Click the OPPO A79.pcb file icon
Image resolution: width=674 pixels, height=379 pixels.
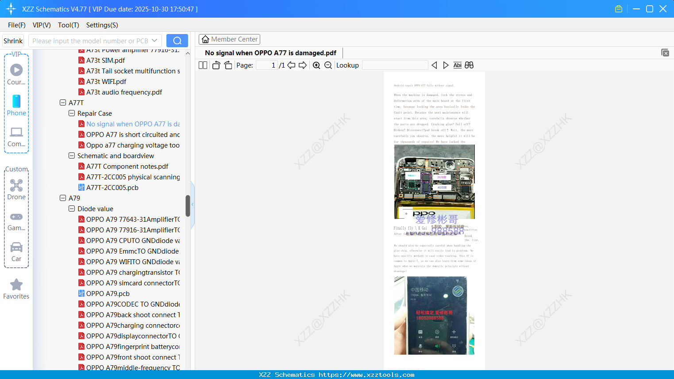click(x=81, y=293)
